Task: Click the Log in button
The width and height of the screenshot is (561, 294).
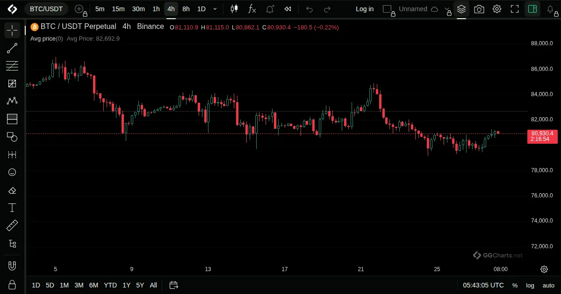Action: tap(365, 9)
